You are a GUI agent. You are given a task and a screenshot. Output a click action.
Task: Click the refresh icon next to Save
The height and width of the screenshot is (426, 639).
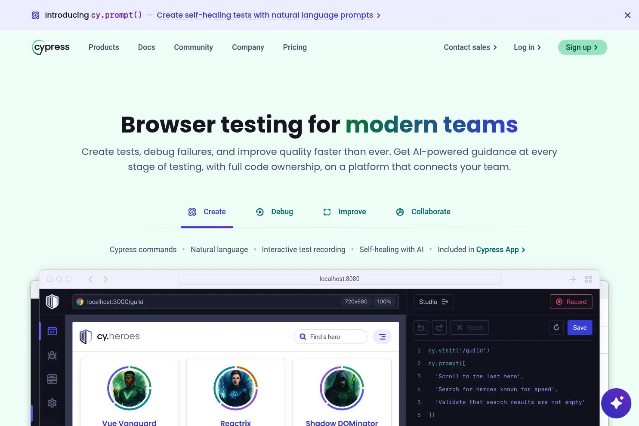[x=556, y=327]
